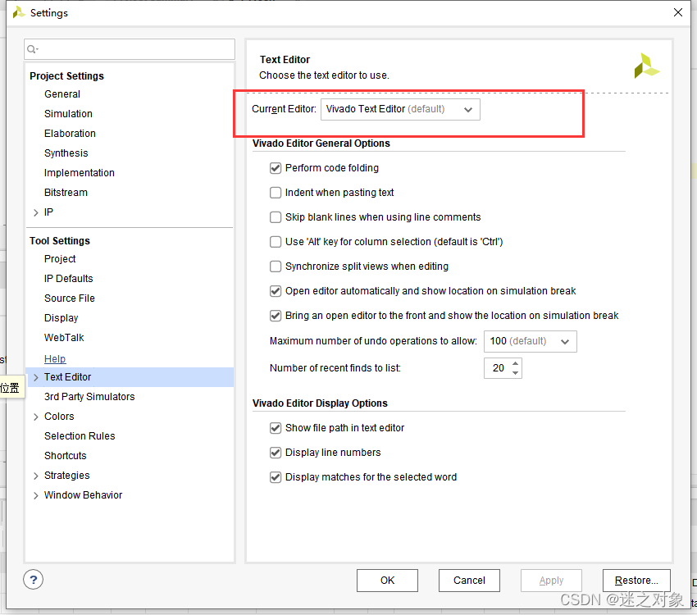
Task: Expand the Window Behavior tree node
Action: [36, 495]
